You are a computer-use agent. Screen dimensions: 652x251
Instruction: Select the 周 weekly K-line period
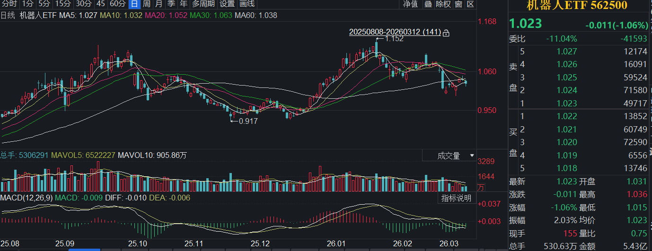point(147,4)
